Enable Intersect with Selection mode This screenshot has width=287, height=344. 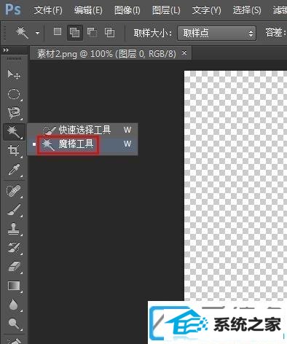point(110,32)
